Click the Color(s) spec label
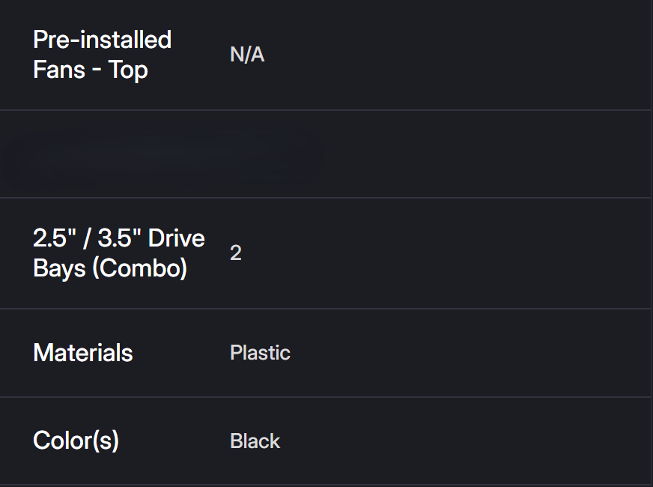 pyautogui.click(x=76, y=441)
